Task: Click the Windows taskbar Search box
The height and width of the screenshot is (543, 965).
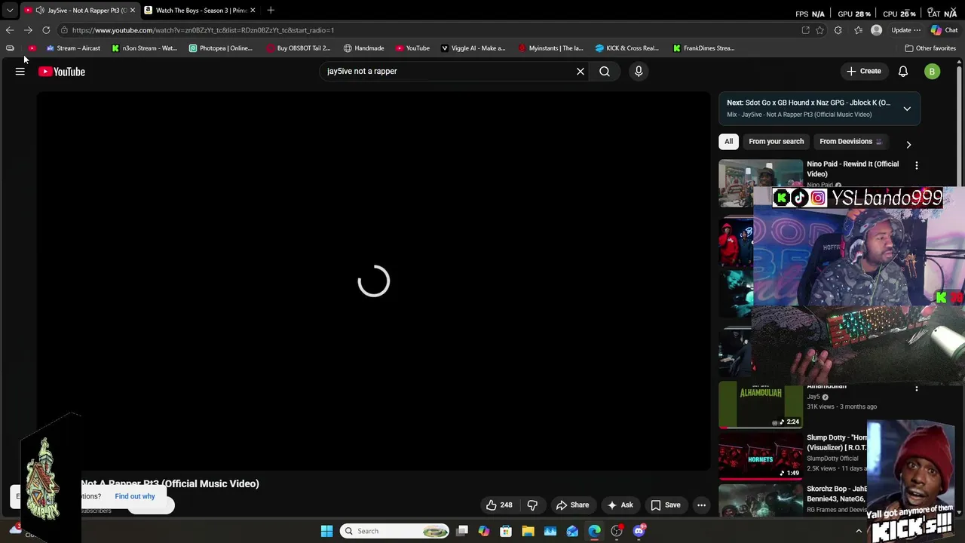Action: 394,531
